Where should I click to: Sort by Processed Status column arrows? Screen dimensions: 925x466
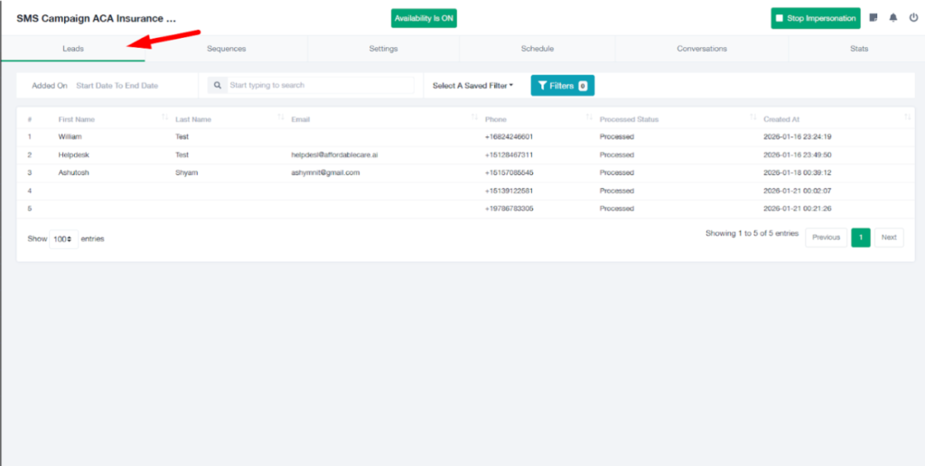tap(752, 119)
